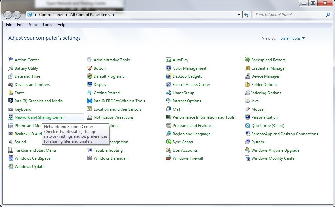Image resolution: width=335 pixels, height=207 pixels.
Task: Click the Refresh button in the address bar
Action: [x=246, y=15]
